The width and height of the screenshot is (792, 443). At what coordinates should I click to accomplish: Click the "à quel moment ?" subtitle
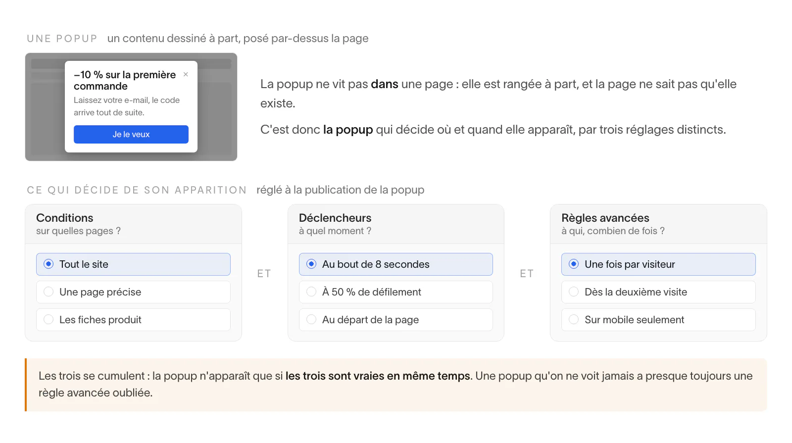tap(335, 231)
